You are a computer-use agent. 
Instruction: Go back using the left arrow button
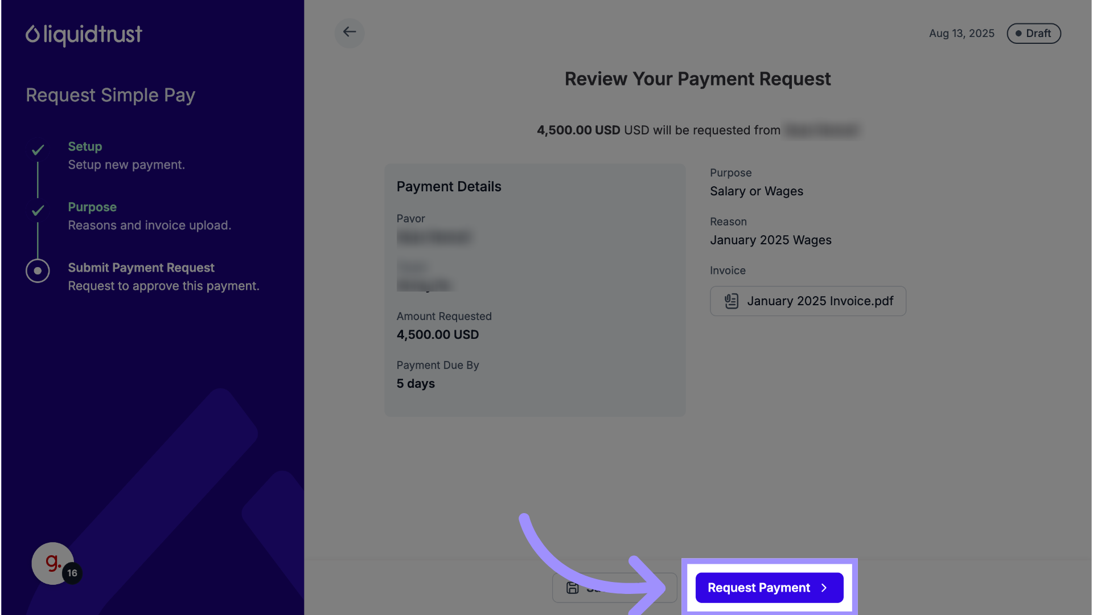pyautogui.click(x=350, y=32)
